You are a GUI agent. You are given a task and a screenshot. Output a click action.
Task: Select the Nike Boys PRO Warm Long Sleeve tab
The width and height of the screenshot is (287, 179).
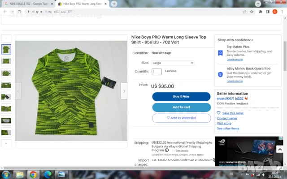tap(83, 4)
